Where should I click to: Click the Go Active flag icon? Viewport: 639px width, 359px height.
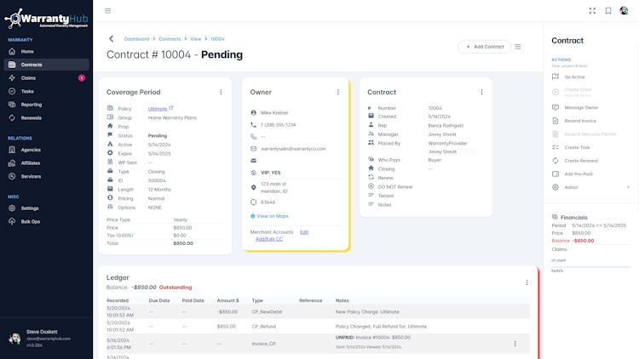coord(556,77)
